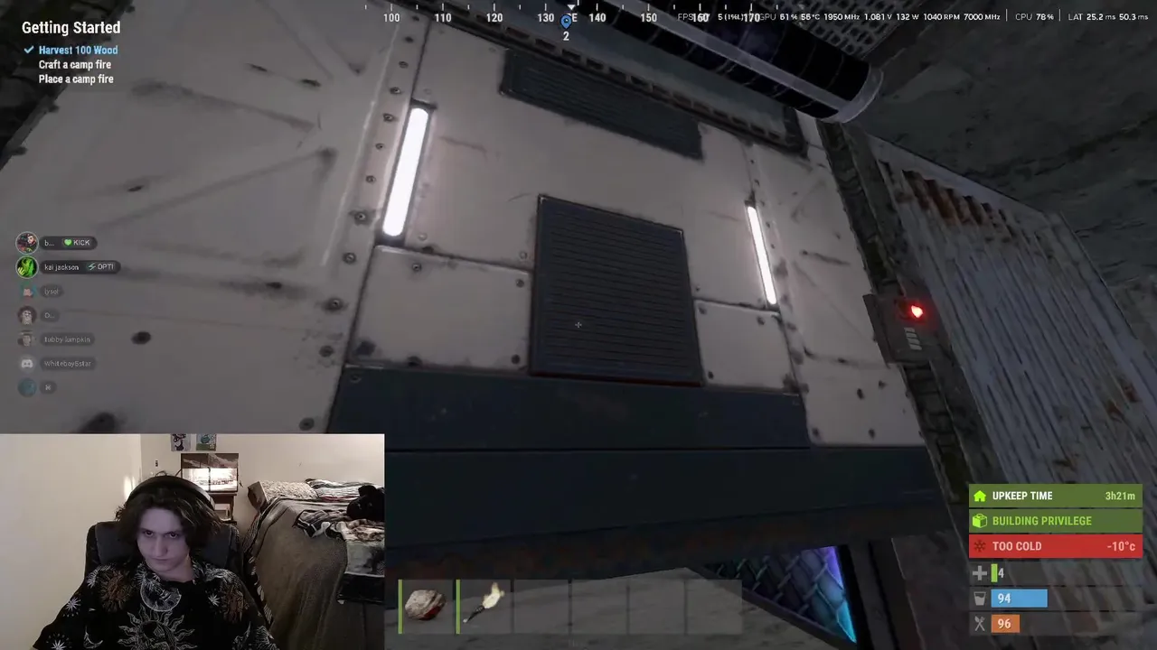Click the green house Upkeep Time icon
Viewport: 1157px width, 650px height.
[x=980, y=496]
